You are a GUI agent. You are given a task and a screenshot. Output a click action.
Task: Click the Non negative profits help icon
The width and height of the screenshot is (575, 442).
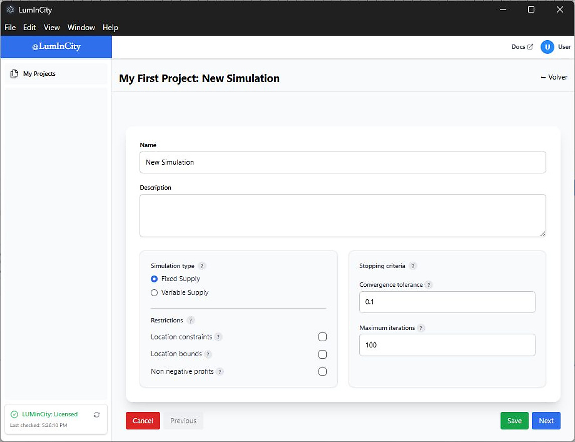220,372
